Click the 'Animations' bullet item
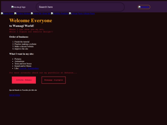 19,61
